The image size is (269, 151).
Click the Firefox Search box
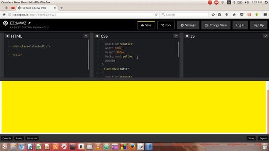pos(185,15)
